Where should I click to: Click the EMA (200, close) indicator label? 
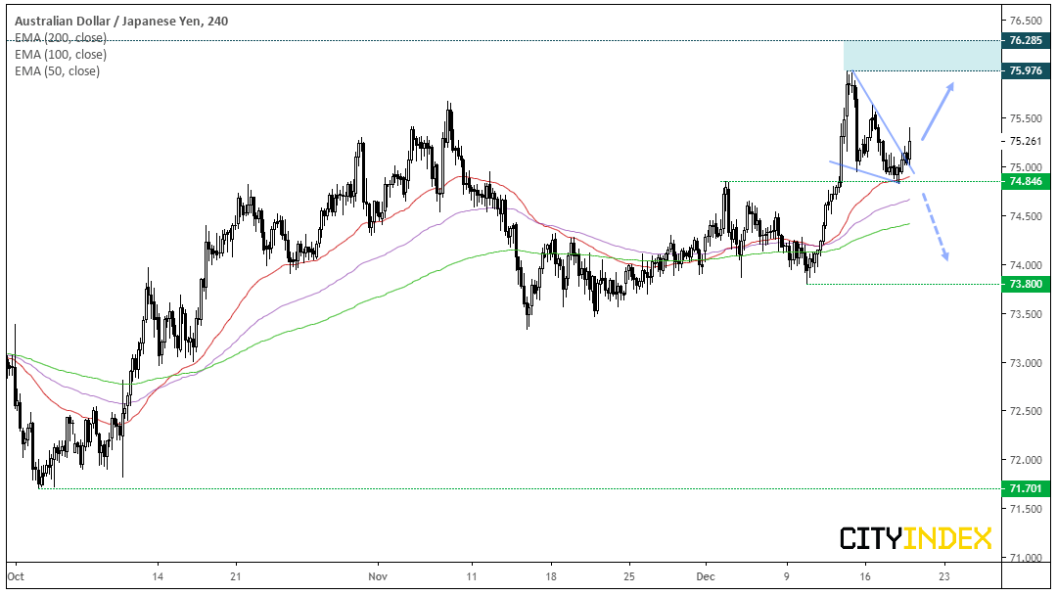pos(61,38)
